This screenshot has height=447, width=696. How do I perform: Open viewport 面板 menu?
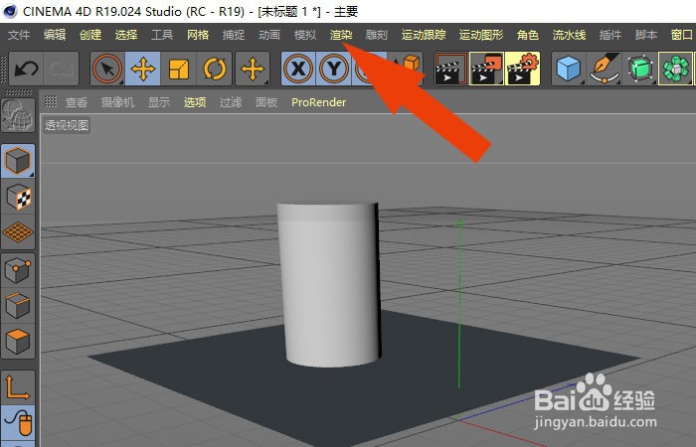tap(266, 102)
